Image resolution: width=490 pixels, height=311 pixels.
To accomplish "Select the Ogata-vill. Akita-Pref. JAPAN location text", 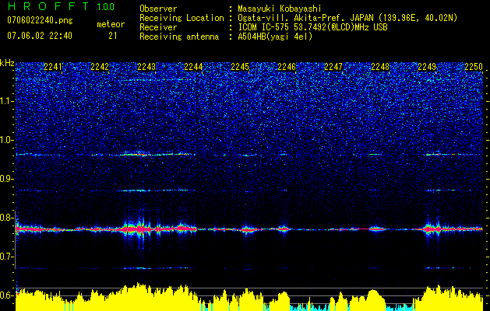I will coord(347,18).
